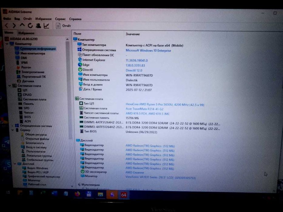Image resolution: width=283 pixels, height=212 pixels.
Task: Click the Edge version 138.0.3351.83 link
Action: (135, 65)
